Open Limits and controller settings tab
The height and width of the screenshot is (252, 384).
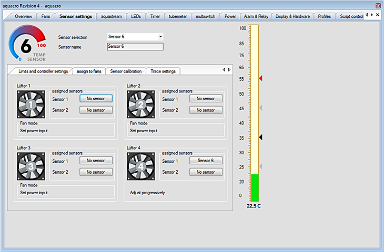(43, 71)
